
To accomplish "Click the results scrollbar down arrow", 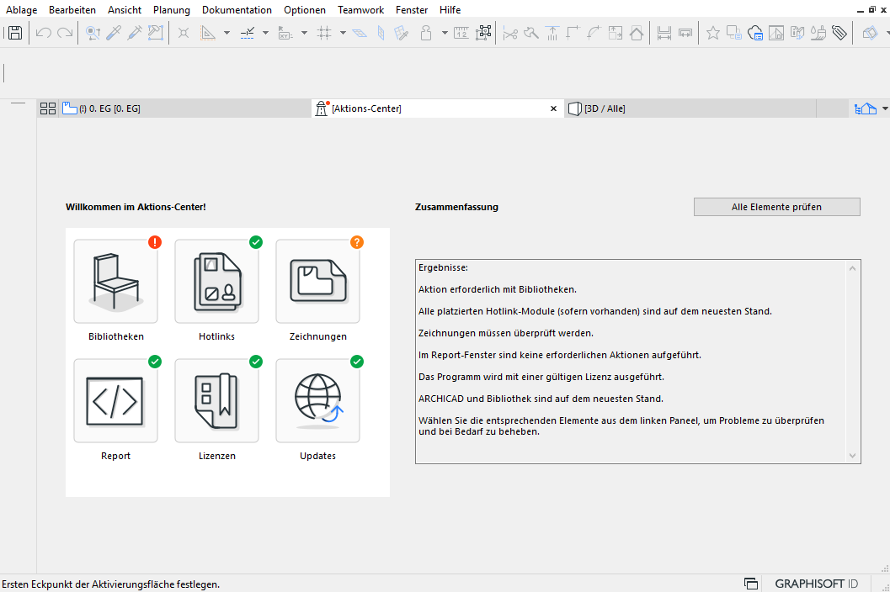I will click(852, 455).
